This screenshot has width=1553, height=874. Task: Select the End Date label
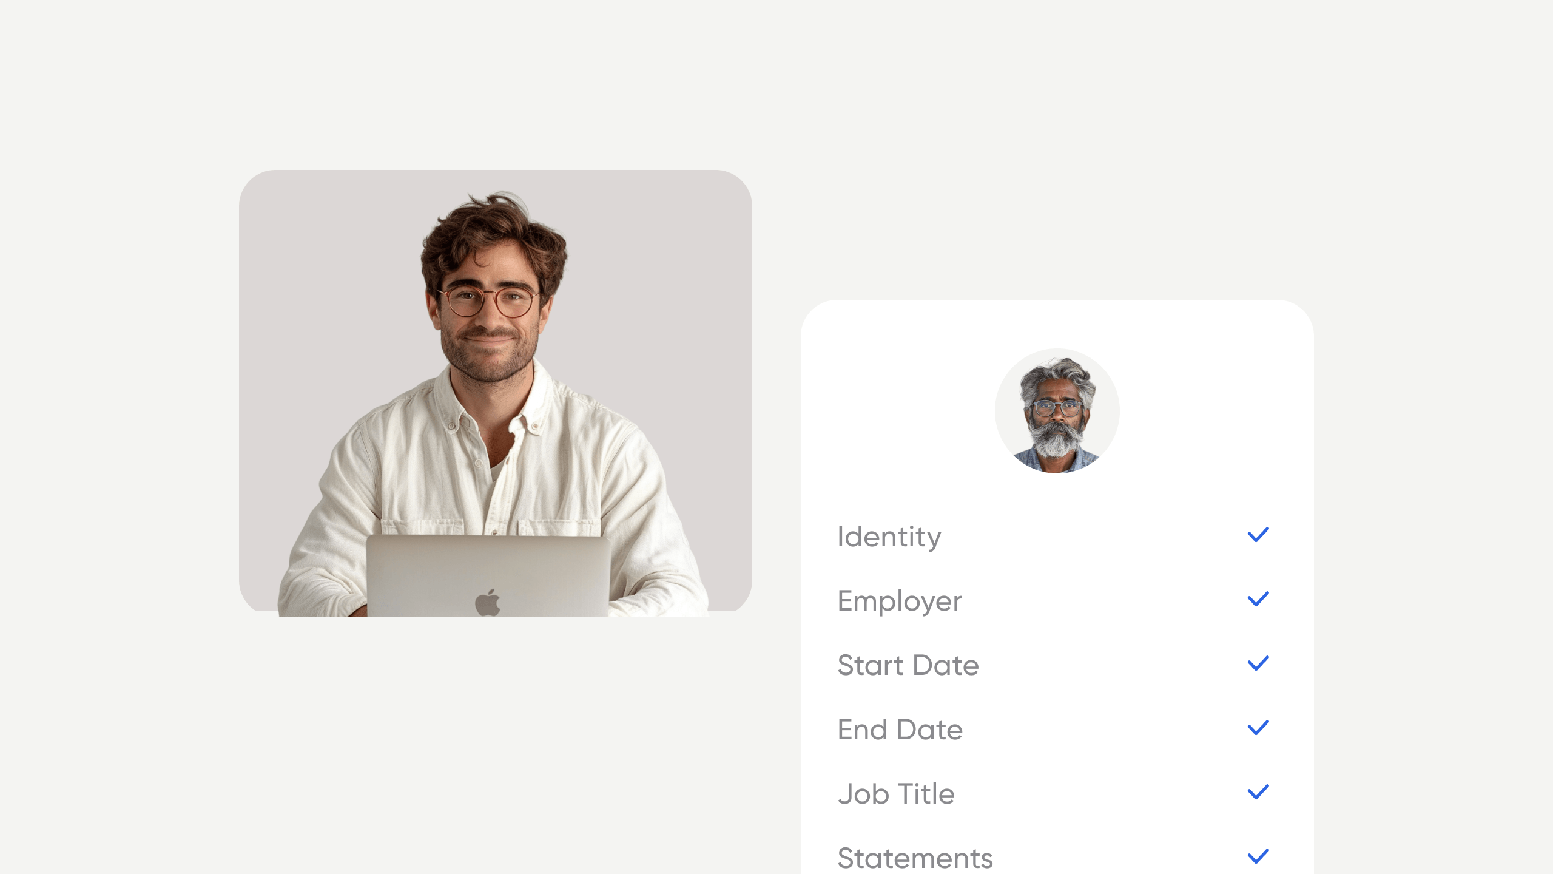point(900,730)
